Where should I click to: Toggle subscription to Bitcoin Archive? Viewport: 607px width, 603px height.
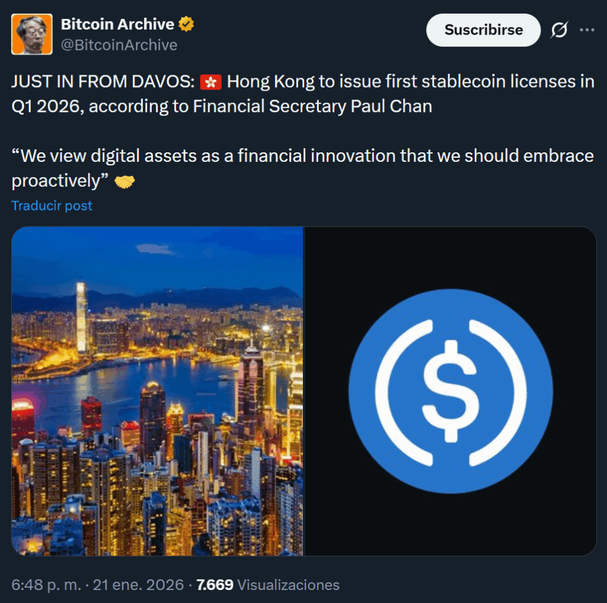483,30
